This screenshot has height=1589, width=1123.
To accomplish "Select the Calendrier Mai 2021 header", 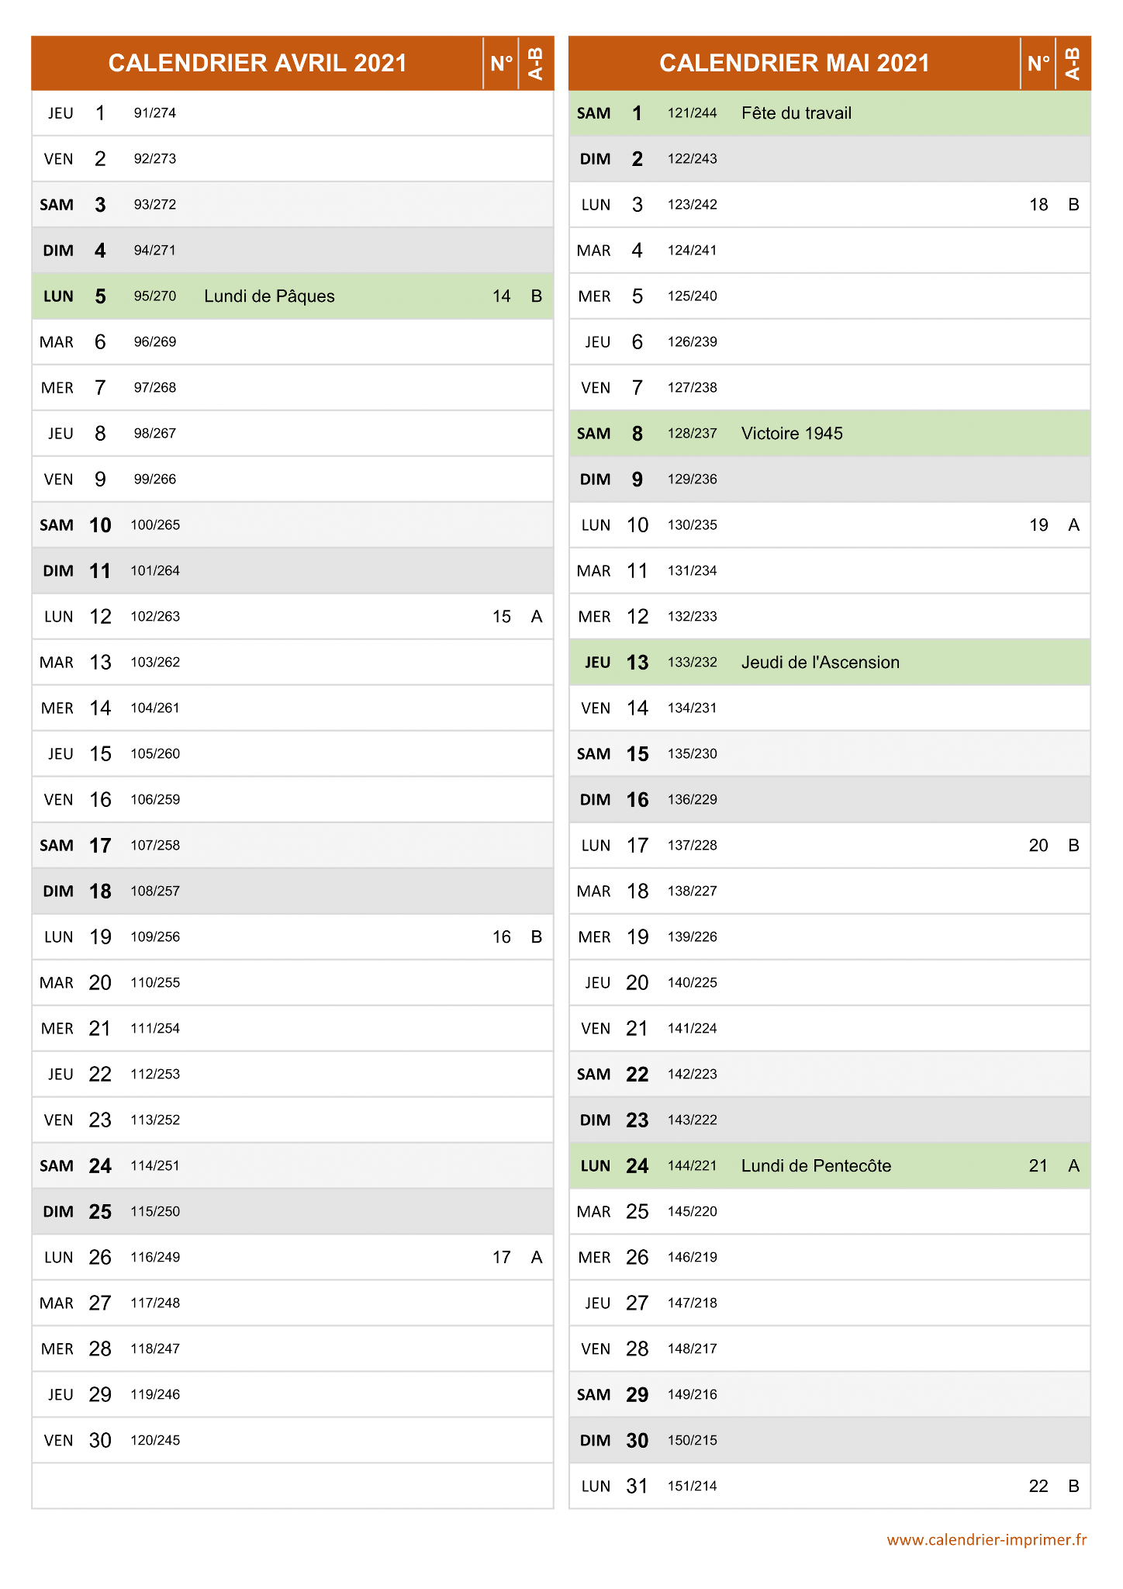I will pos(794,63).
